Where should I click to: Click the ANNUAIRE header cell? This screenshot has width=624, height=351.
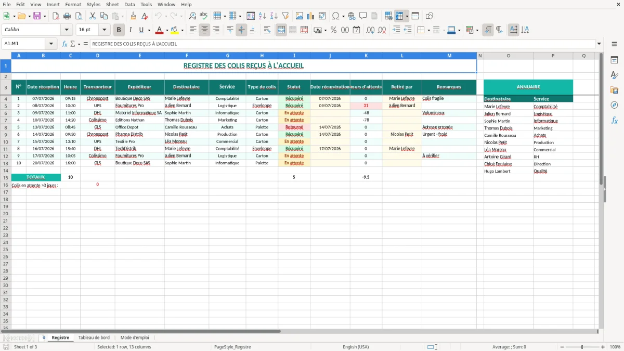pyautogui.click(x=528, y=87)
